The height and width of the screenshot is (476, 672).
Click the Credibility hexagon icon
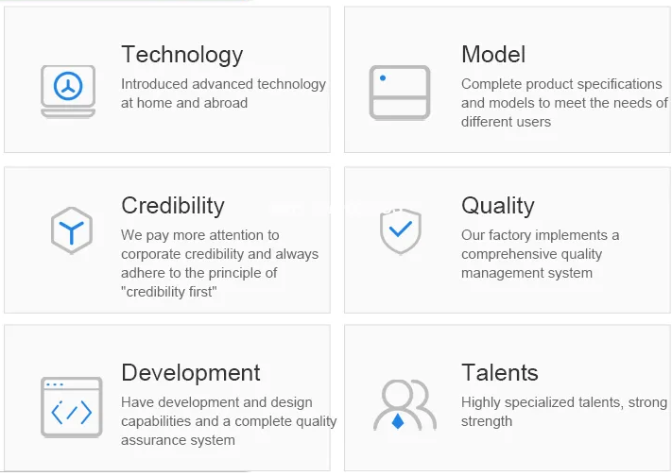click(x=71, y=230)
